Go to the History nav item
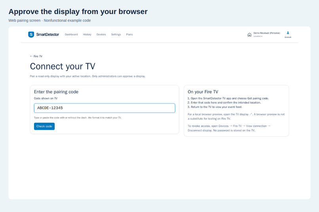Viewport: 319px width, 212px height. (x=87, y=34)
